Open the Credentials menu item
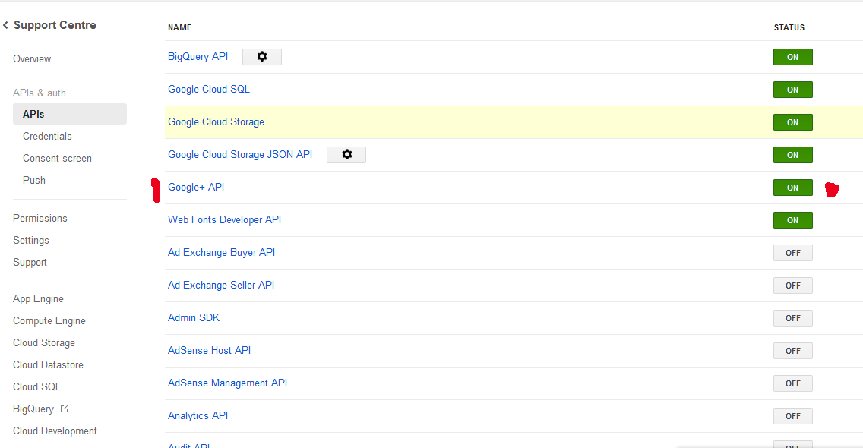 coord(47,137)
